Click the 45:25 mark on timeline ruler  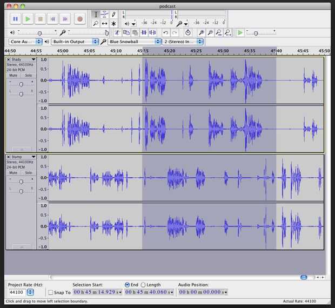point(196,51)
